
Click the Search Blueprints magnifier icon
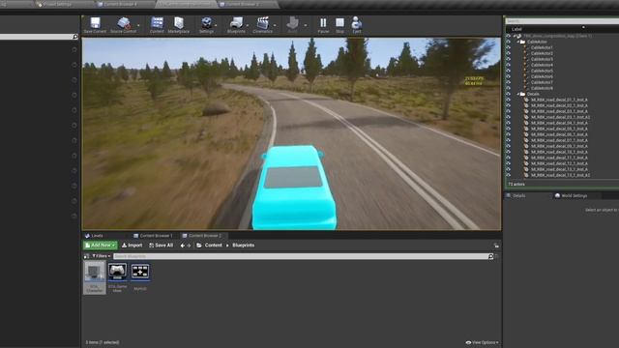(490, 256)
